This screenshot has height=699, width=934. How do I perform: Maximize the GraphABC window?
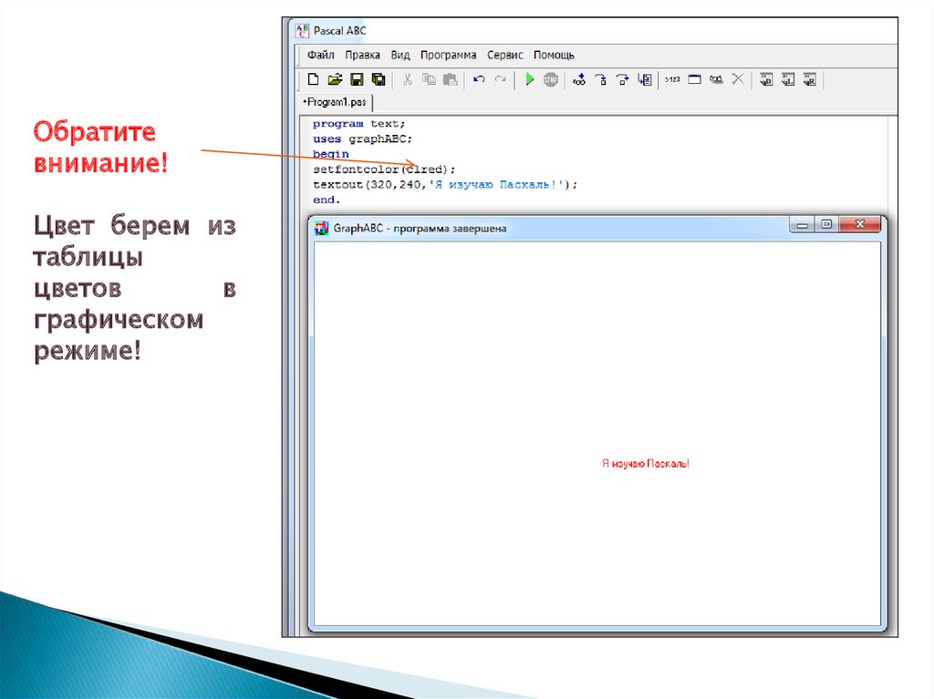click(826, 224)
